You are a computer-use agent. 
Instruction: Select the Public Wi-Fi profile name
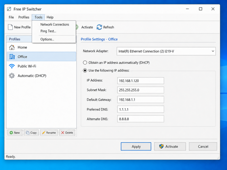tap(27, 66)
